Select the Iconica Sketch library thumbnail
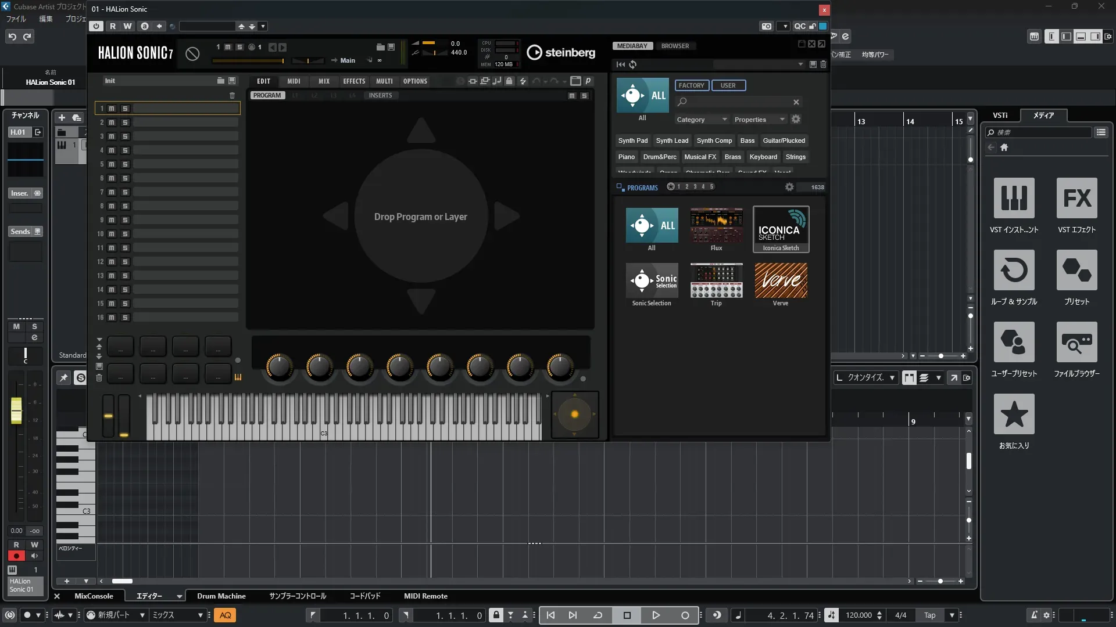This screenshot has height=627, width=1116. click(x=781, y=229)
